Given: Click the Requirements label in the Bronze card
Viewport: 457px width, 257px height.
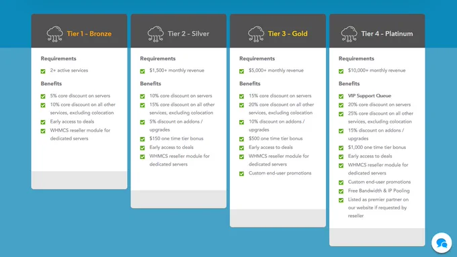Looking at the screenshot, I should click(58, 58).
